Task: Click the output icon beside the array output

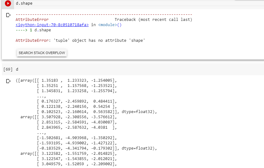Action: coord(8,81)
